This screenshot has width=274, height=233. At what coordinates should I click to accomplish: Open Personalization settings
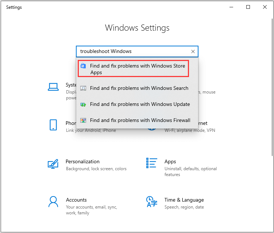87,165
